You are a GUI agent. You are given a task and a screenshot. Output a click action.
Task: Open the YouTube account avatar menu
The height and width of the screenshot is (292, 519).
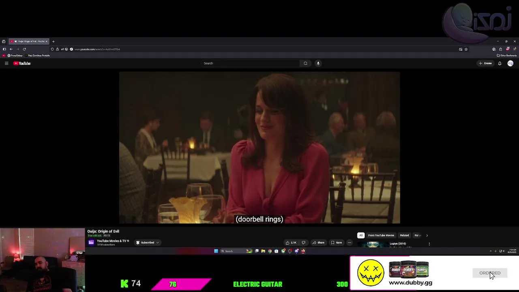tap(510, 63)
